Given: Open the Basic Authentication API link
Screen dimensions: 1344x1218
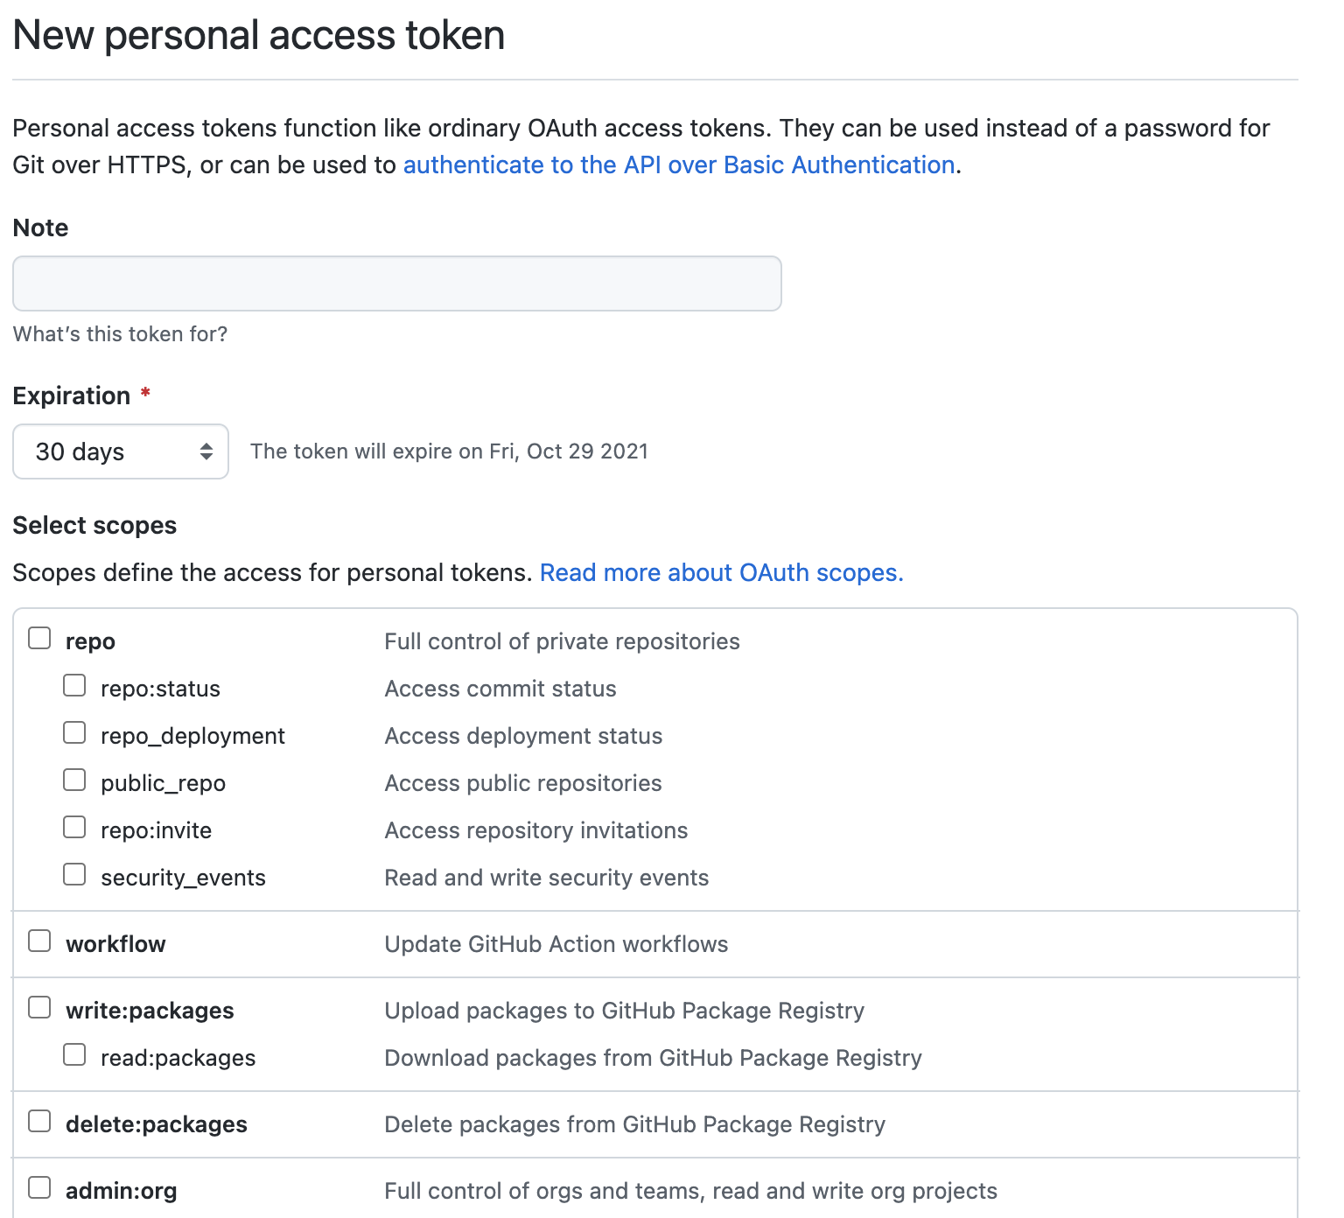Looking at the screenshot, I should coord(678,165).
